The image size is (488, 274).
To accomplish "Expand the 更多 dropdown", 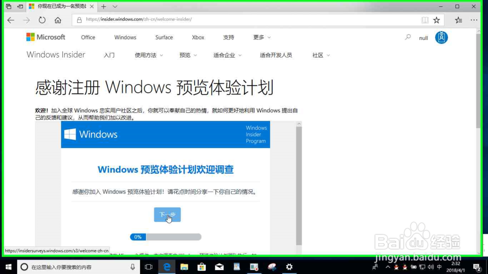I will coord(262,38).
